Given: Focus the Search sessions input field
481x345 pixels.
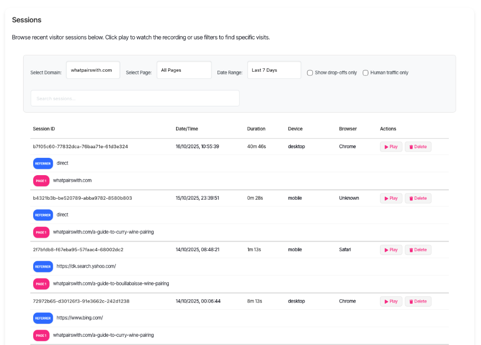Looking at the screenshot, I should point(135,98).
